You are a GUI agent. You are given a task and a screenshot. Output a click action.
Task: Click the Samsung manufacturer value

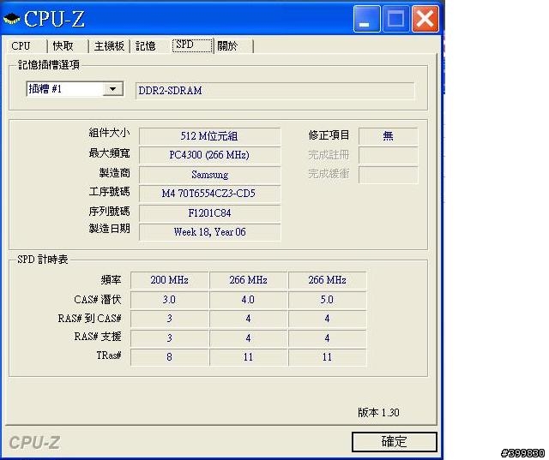click(x=209, y=175)
